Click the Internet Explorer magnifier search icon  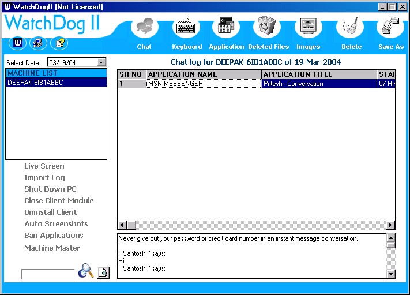(x=86, y=271)
